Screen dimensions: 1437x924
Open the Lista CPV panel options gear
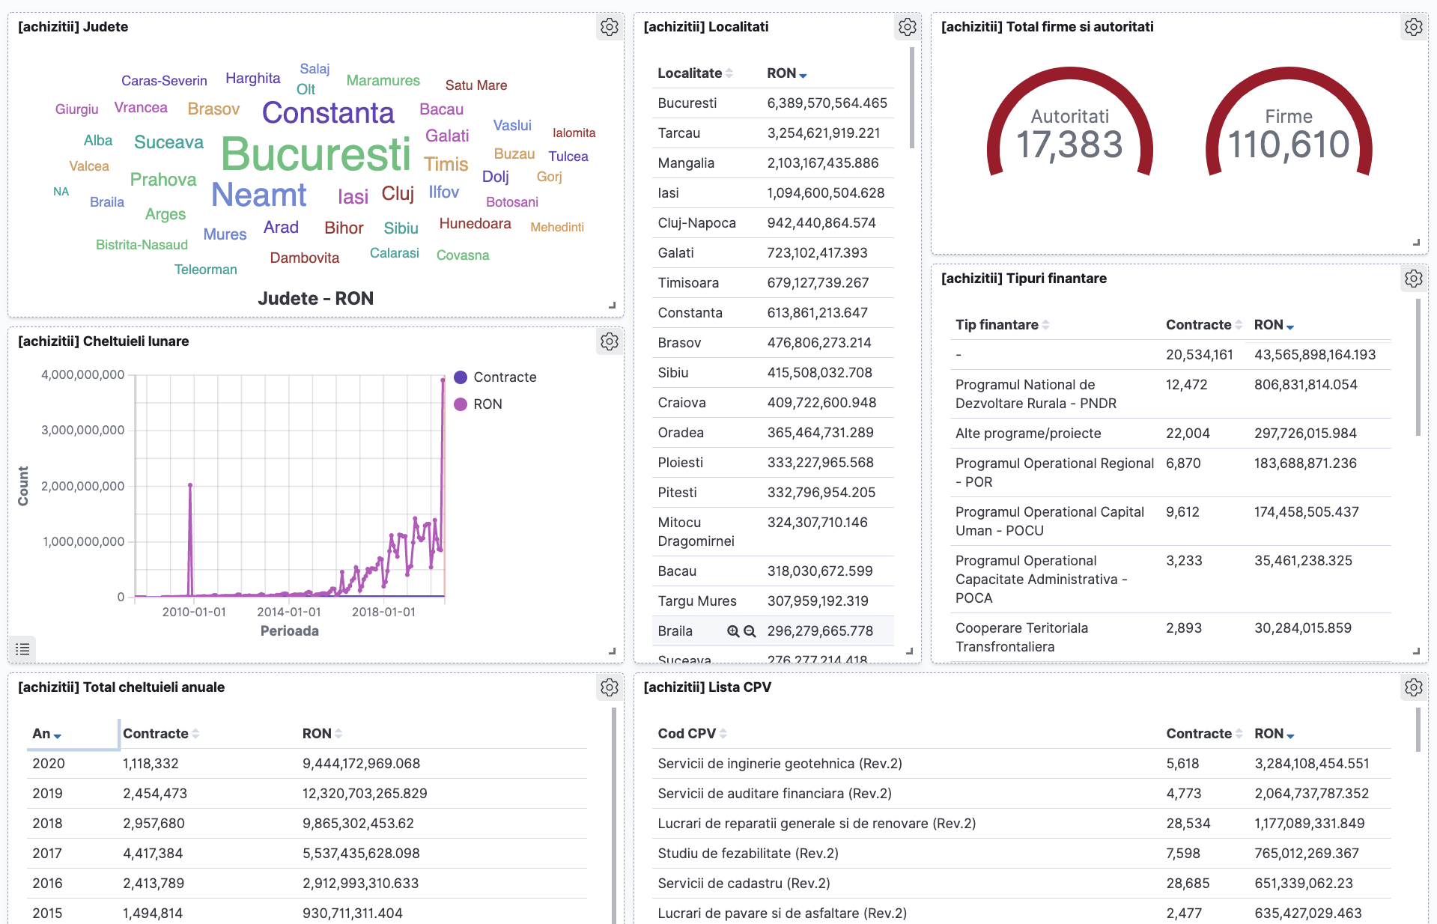1413,687
